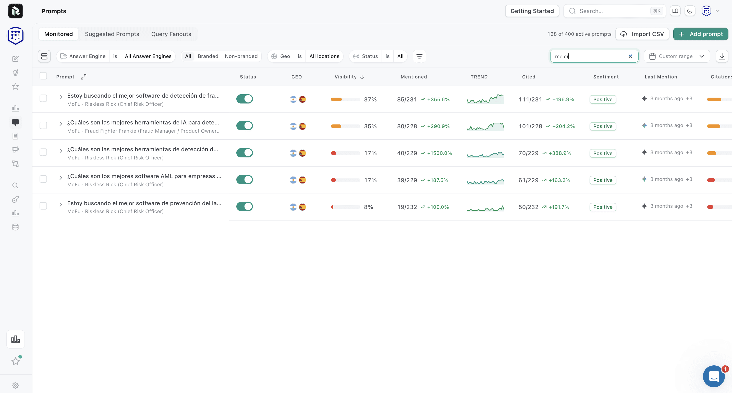Tick checkbox for the 8% visibility prompt

coord(43,206)
